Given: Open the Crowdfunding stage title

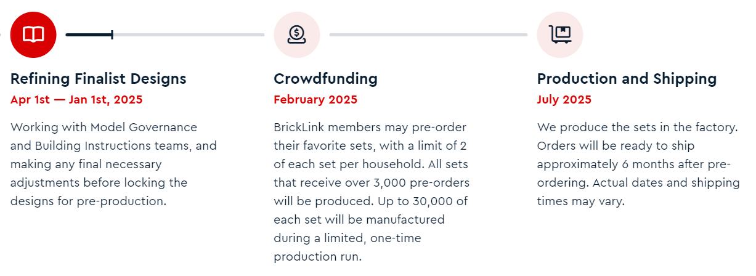Looking at the screenshot, I should tap(325, 79).
